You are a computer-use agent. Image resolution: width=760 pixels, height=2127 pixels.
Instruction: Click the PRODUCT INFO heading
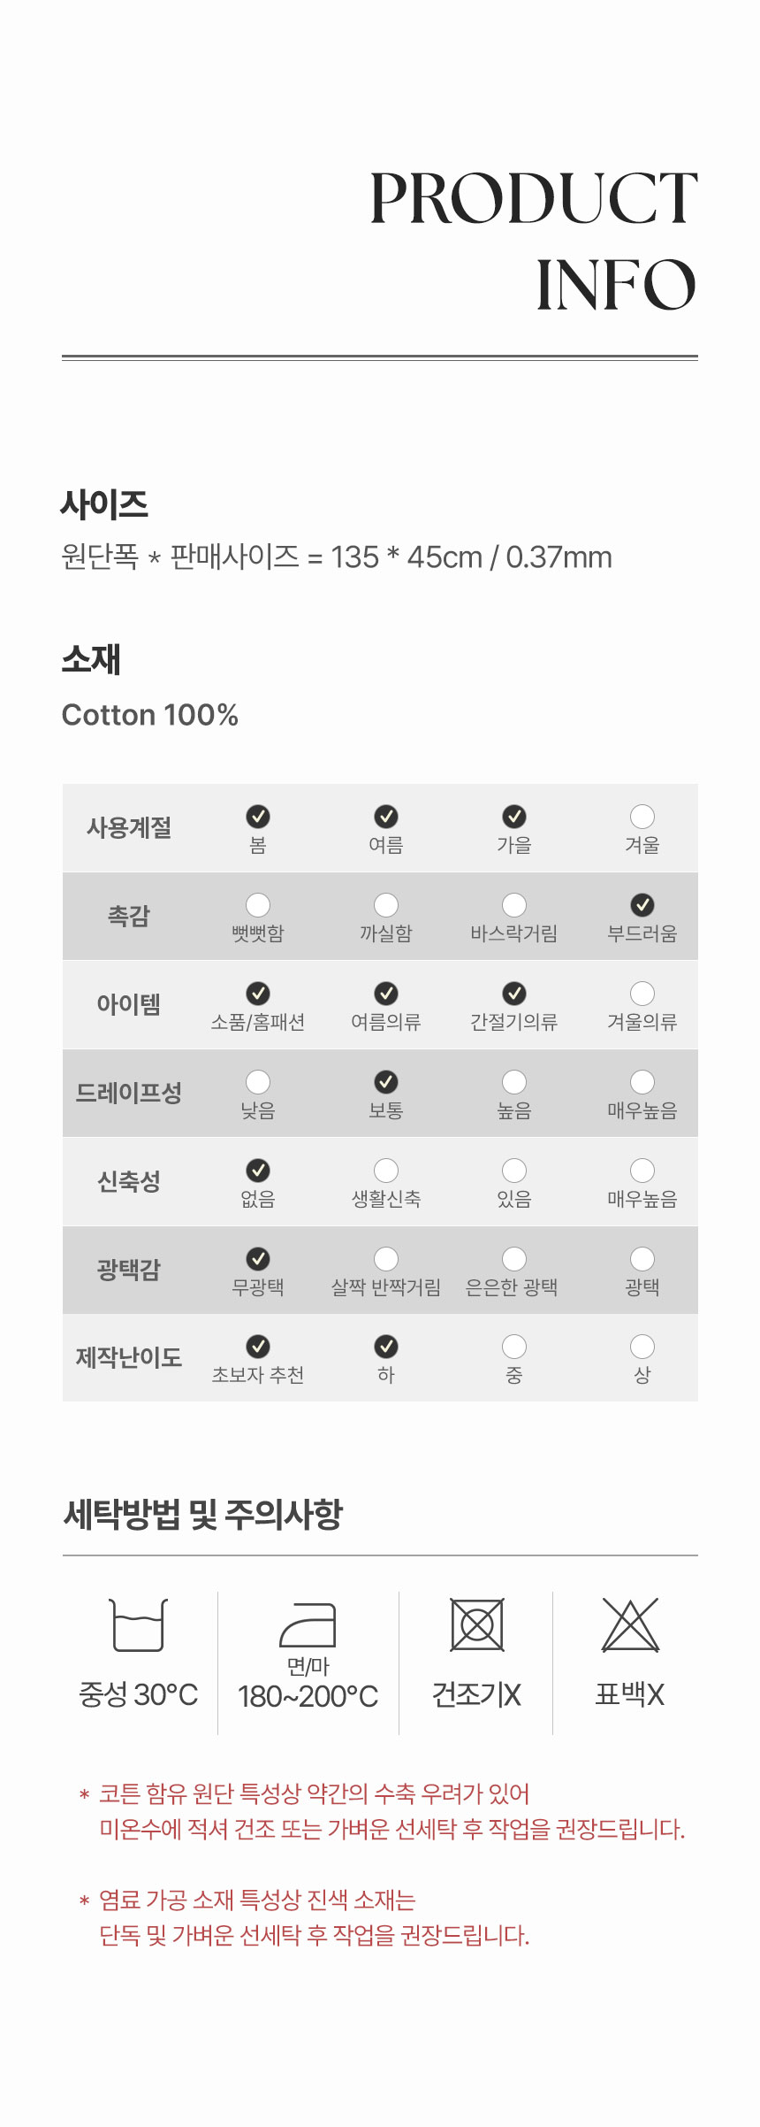point(533,241)
